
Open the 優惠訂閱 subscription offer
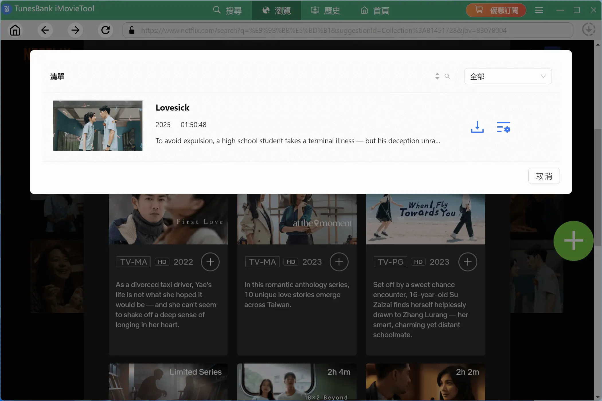pos(496,10)
